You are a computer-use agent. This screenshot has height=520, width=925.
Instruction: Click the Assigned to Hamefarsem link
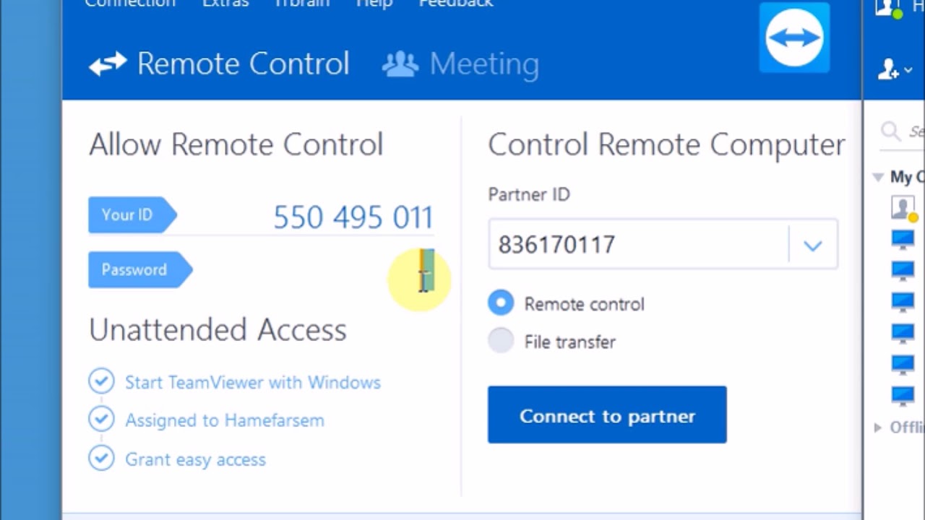point(224,420)
